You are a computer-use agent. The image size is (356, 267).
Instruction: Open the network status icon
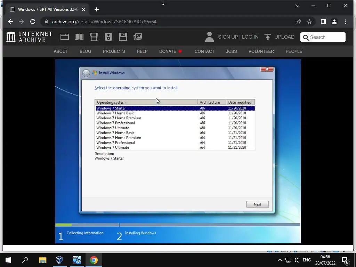point(288,260)
